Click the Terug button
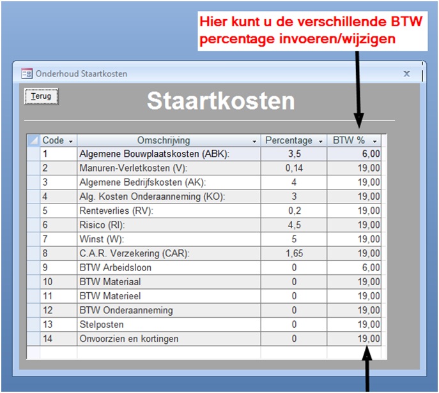The width and height of the screenshot is (439, 393). 42,96
